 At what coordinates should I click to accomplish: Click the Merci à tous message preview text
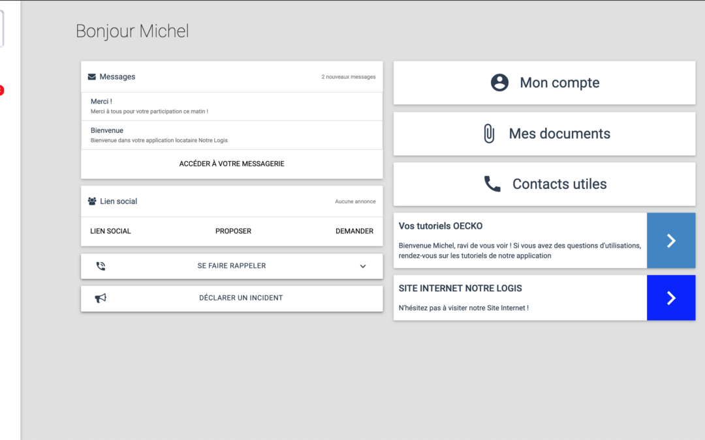(149, 111)
